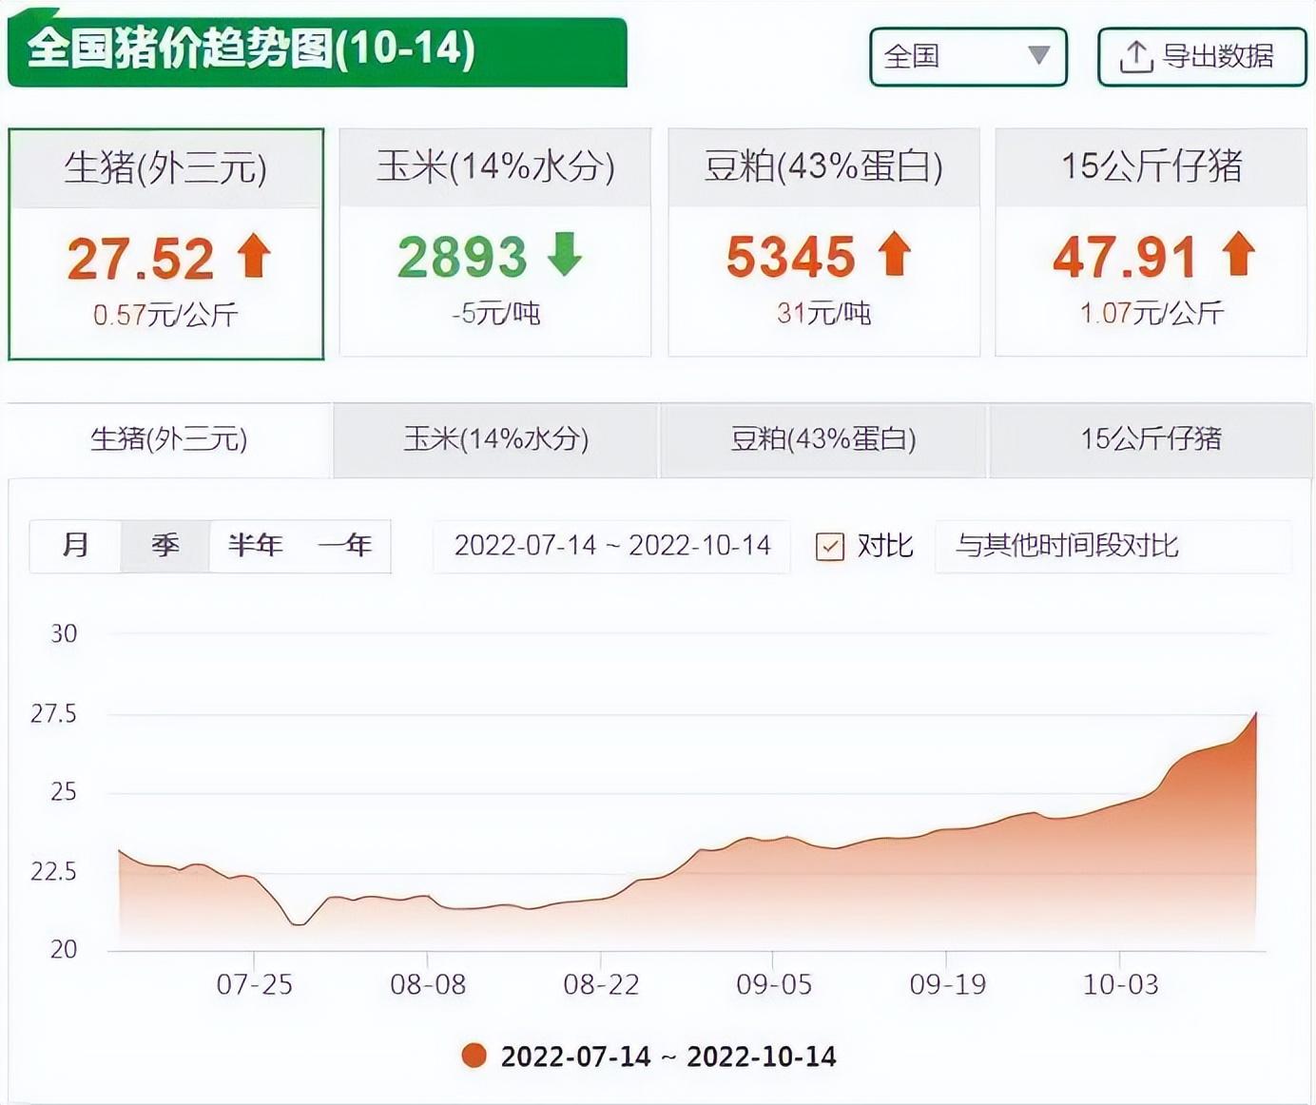Image resolution: width=1316 pixels, height=1105 pixels.
Task: Click the 08-08 x-axis label
Action: pyautogui.click(x=428, y=984)
